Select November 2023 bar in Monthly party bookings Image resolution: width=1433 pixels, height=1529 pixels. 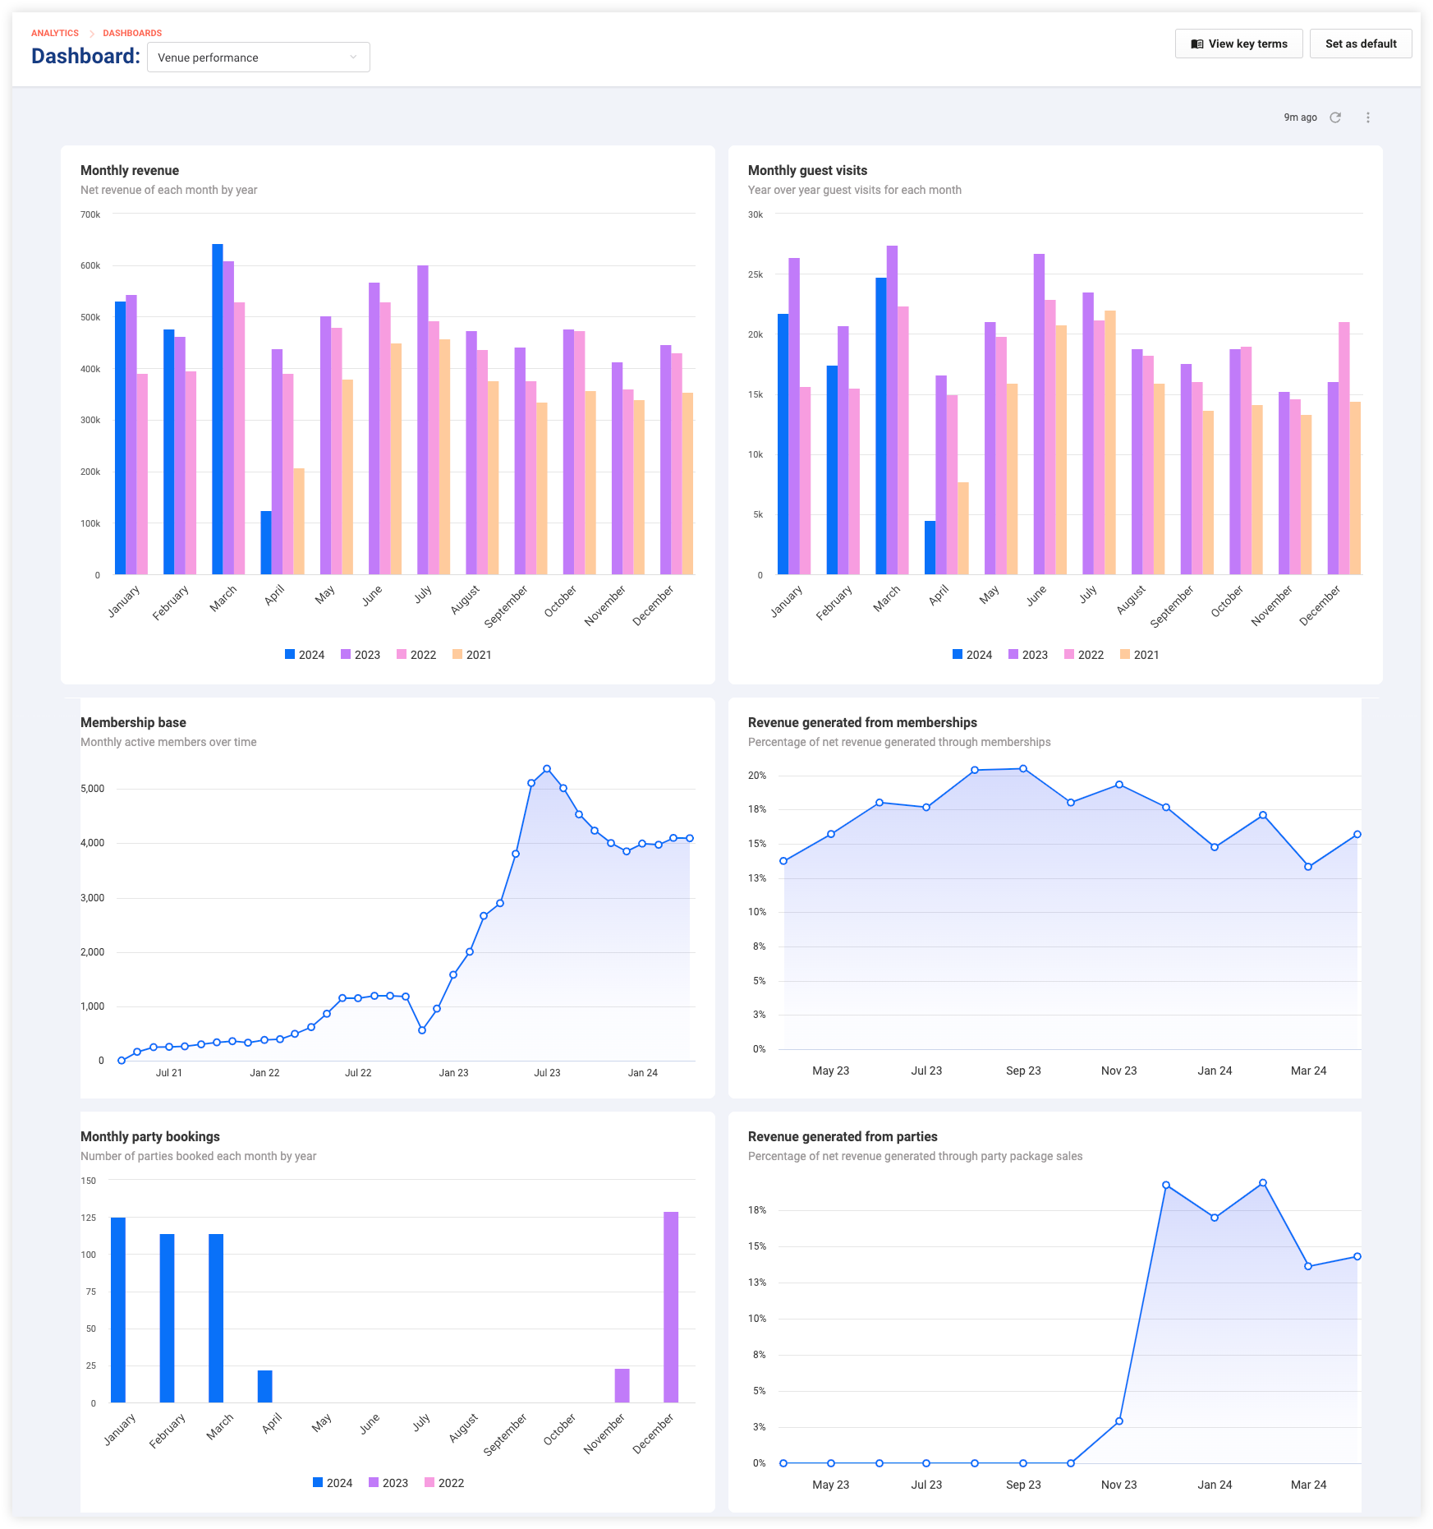pos(622,1385)
